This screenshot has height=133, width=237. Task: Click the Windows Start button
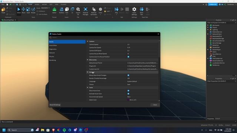click(4, 130)
